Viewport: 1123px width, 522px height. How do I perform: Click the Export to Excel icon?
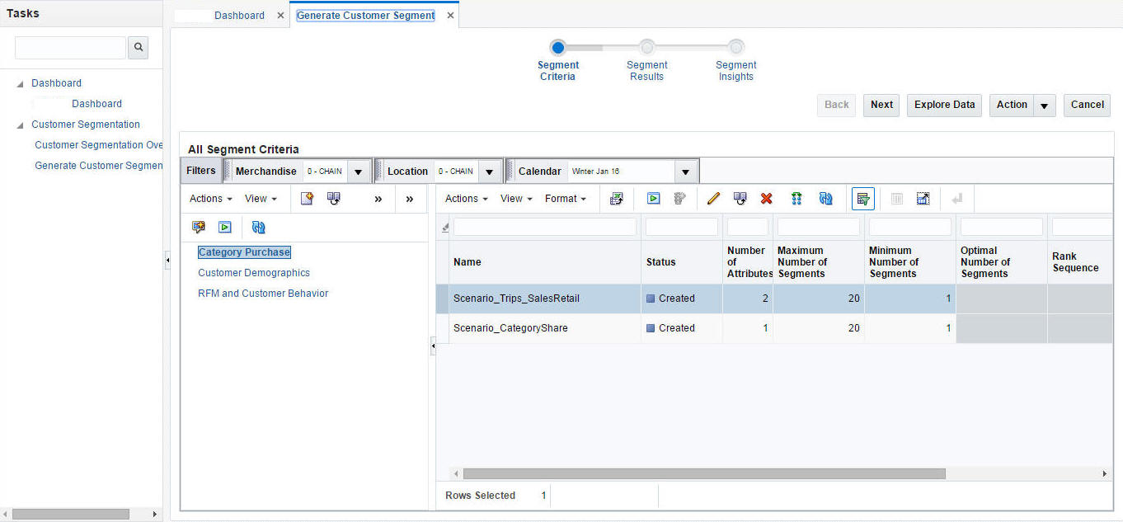pyautogui.click(x=616, y=199)
